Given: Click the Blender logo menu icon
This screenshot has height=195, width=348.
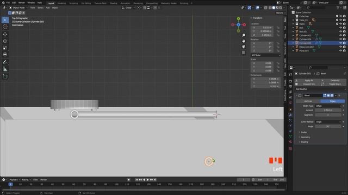Looking at the screenshot, I should [3, 3].
